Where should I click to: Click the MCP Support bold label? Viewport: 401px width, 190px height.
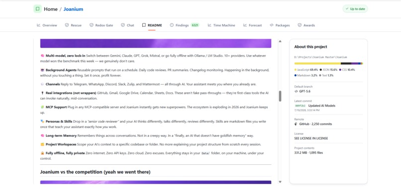click(56, 107)
